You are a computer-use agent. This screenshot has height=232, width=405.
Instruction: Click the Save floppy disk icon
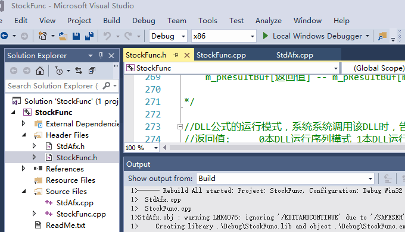click(76, 36)
